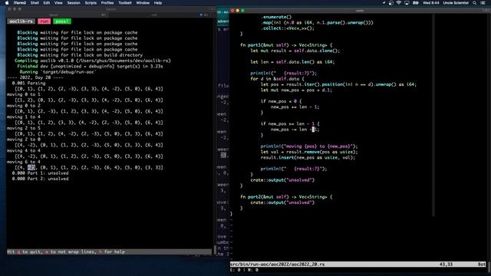Click the 'if new_pos < 0 {' line
The height and width of the screenshot is (276, 491).
coord(282,101)
